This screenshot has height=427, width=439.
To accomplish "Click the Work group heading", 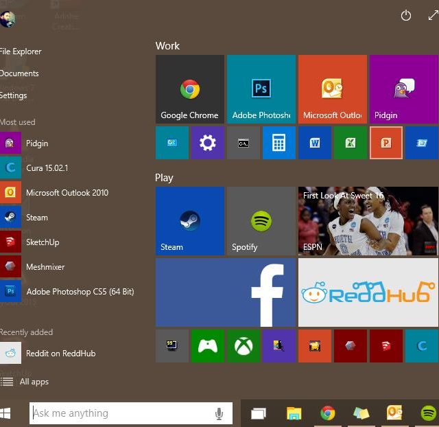I will coord(167,46).
